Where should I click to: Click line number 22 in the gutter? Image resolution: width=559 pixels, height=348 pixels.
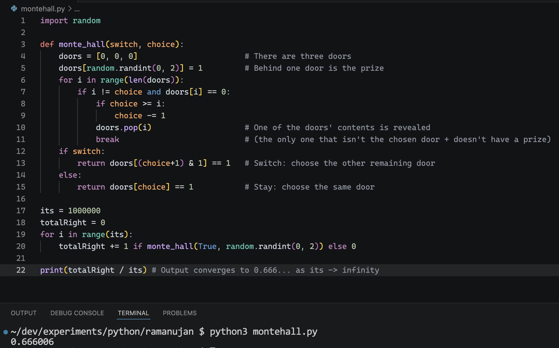tap(21, 270)
